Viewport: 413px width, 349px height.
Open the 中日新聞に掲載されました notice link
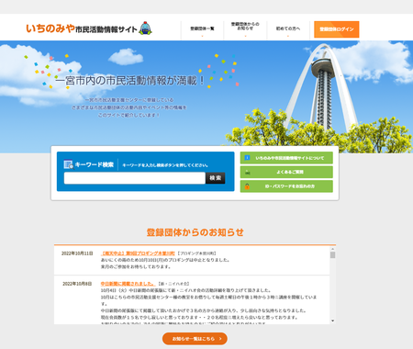coord(128,284)
